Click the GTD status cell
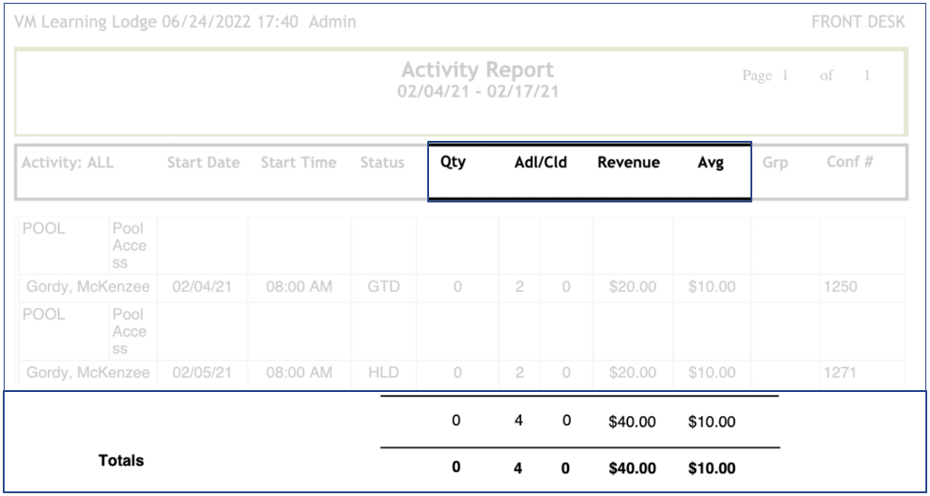Screen dimensions: 930x496 pos(383,287)
